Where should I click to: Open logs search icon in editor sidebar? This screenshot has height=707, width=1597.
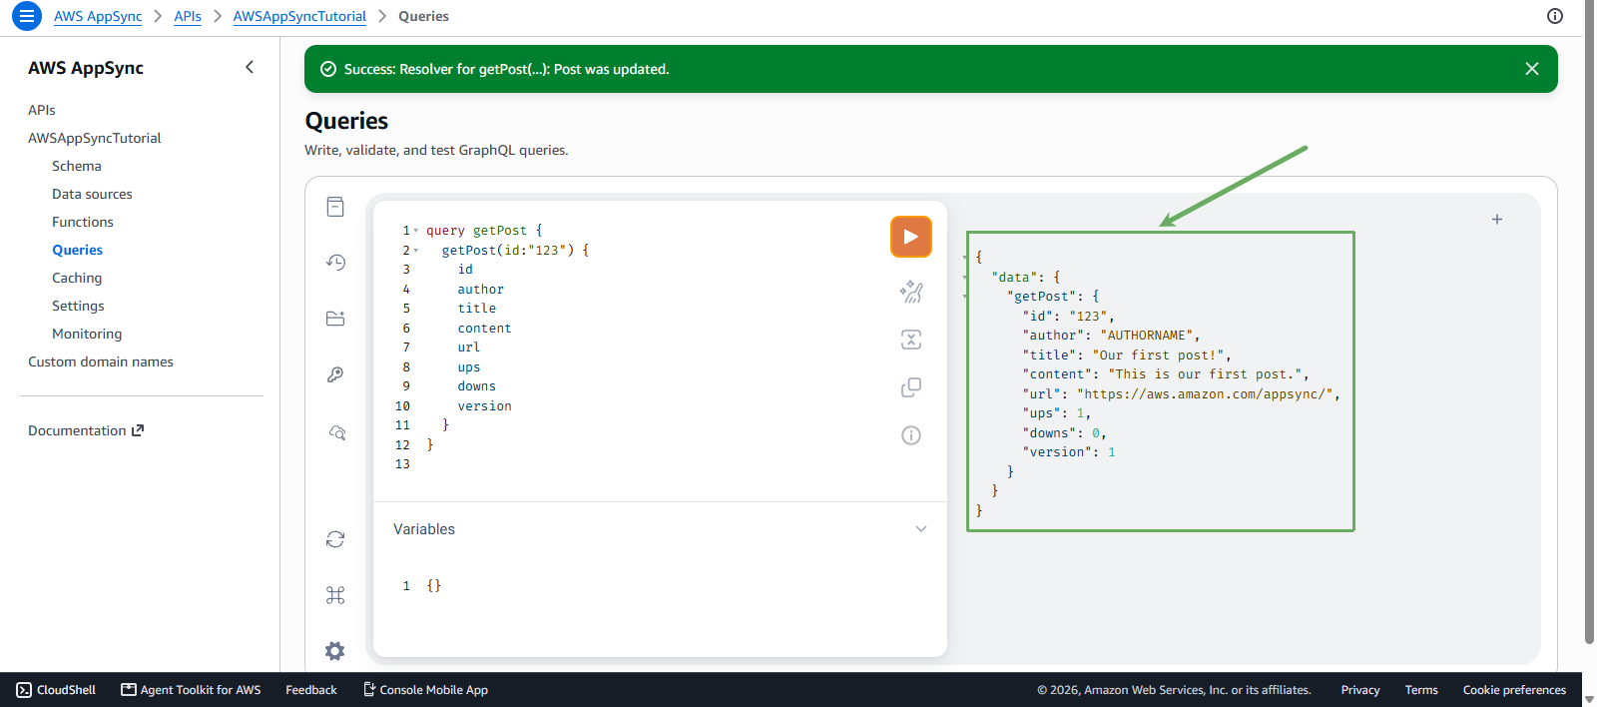[336, 432]
